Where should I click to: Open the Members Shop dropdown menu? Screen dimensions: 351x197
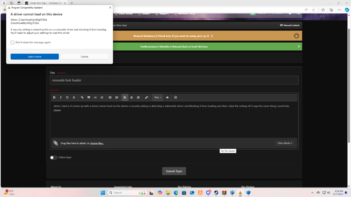tap(186, 14)
